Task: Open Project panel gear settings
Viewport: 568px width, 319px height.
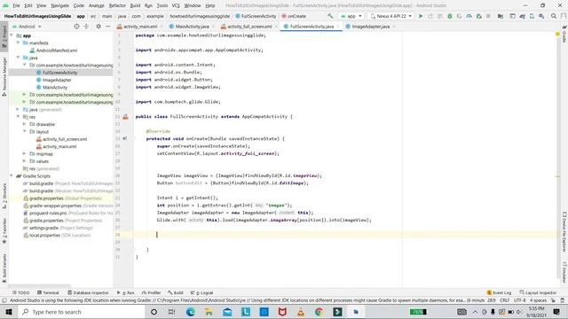Action: [99, 27]
